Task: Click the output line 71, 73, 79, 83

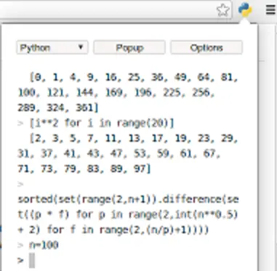Action: pos(84,169)
